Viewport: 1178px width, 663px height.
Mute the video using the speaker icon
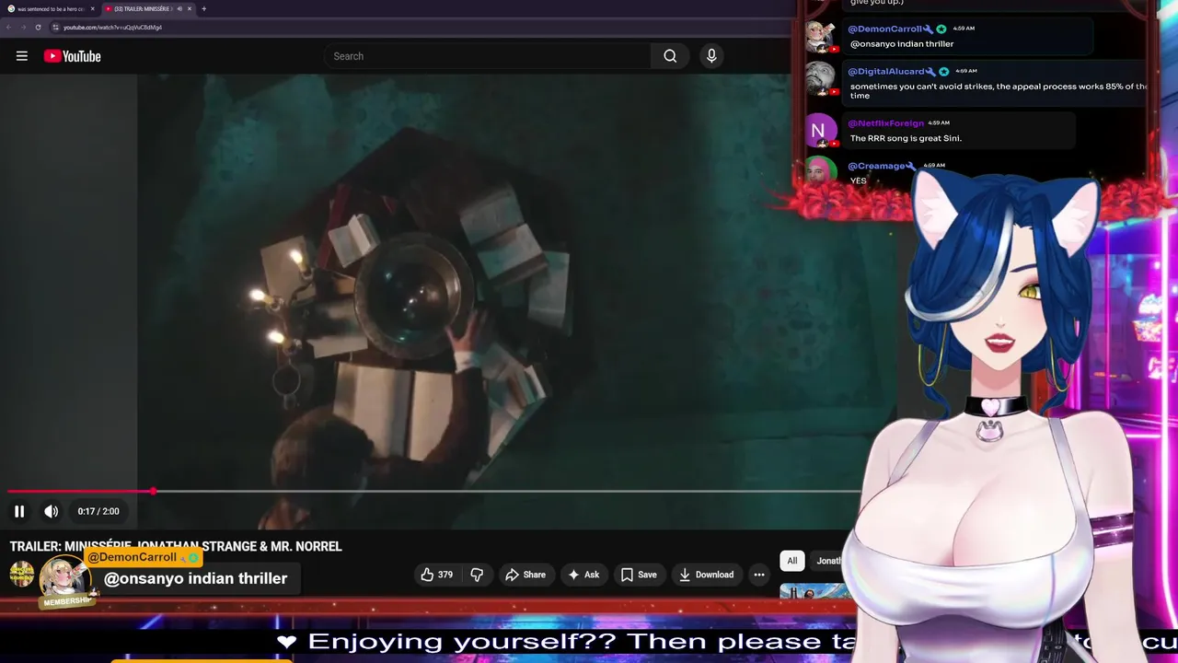point(52,511)
